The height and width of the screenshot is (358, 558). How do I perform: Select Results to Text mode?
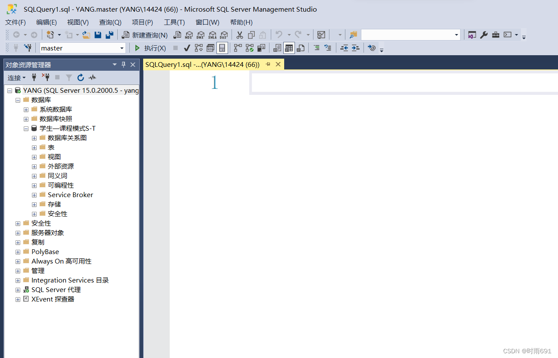277,48
